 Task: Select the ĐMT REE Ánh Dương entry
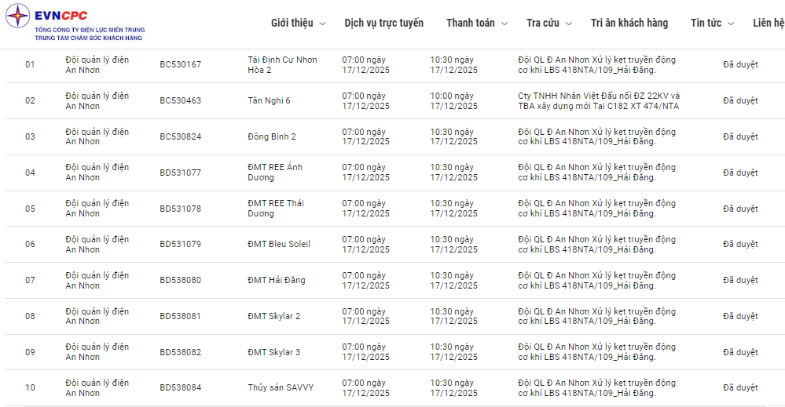pyautogui.click(x=274, y=173)
